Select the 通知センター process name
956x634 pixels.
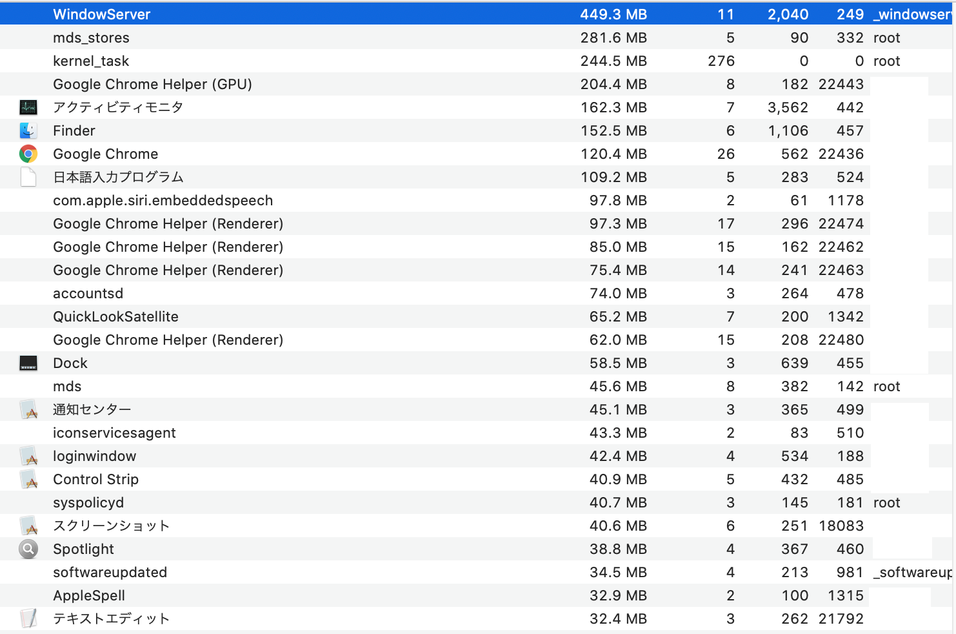[x=92, y=409]
